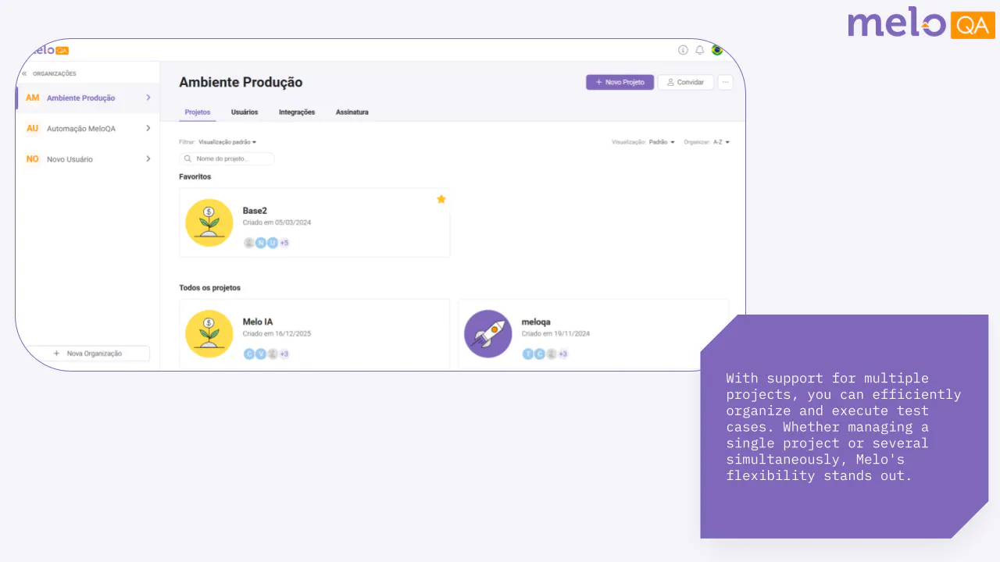Image resolution: width=1000 pixels, height=562 pixels.
Task: Click the ORGANIZAÇÕES sidebar label
Action: coord(55,73)
